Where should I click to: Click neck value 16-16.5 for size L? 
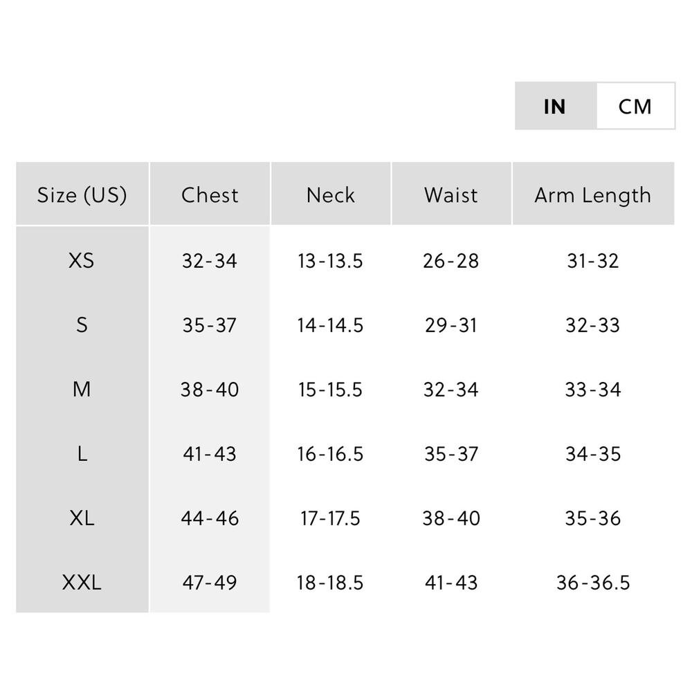(x=330, y=454)
